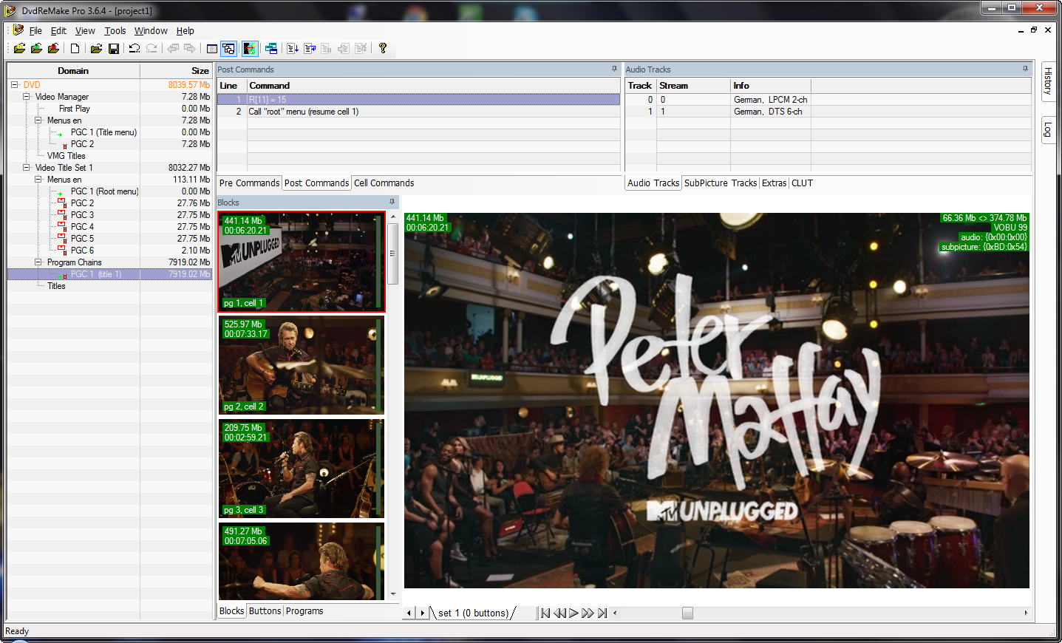
Task: Open the History side panel
Action: 1047,81
